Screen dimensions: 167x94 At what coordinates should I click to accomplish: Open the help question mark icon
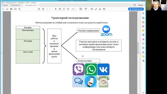point(135,5)
